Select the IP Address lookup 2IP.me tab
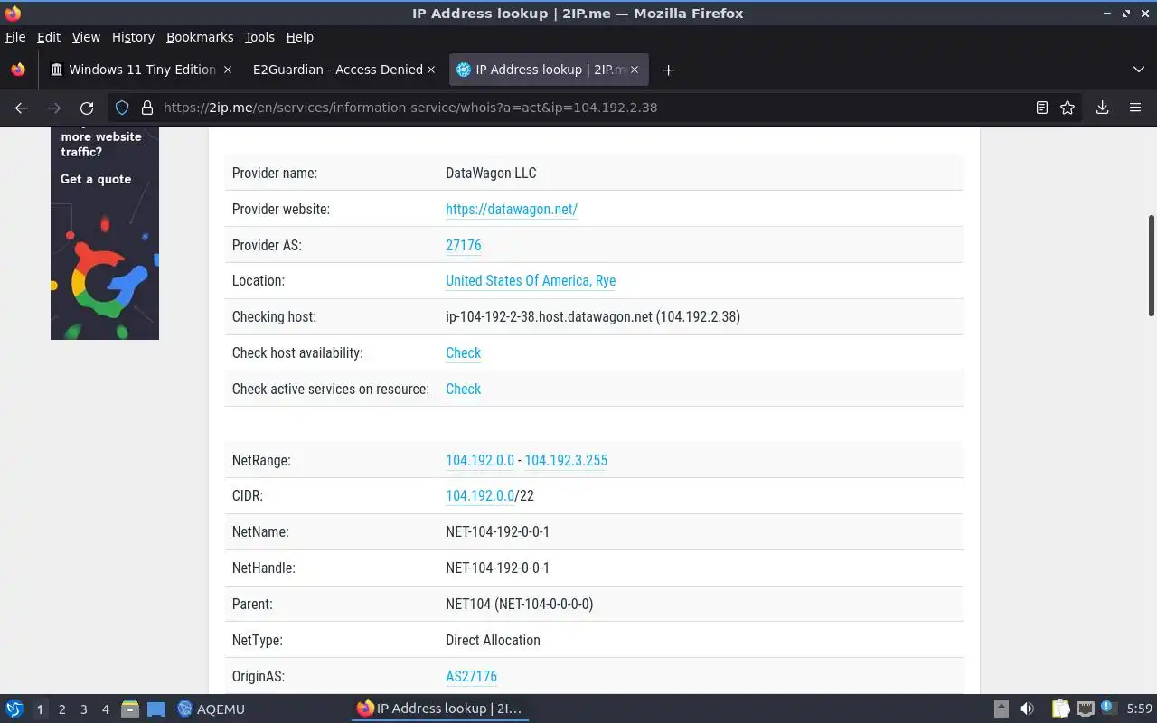Viewport: 1157px width, 723px height. (x=549, y=70)
